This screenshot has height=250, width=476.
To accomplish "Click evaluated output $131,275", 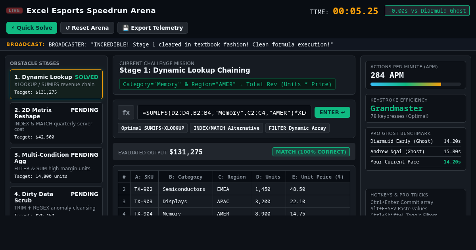I will pos(186,152).
